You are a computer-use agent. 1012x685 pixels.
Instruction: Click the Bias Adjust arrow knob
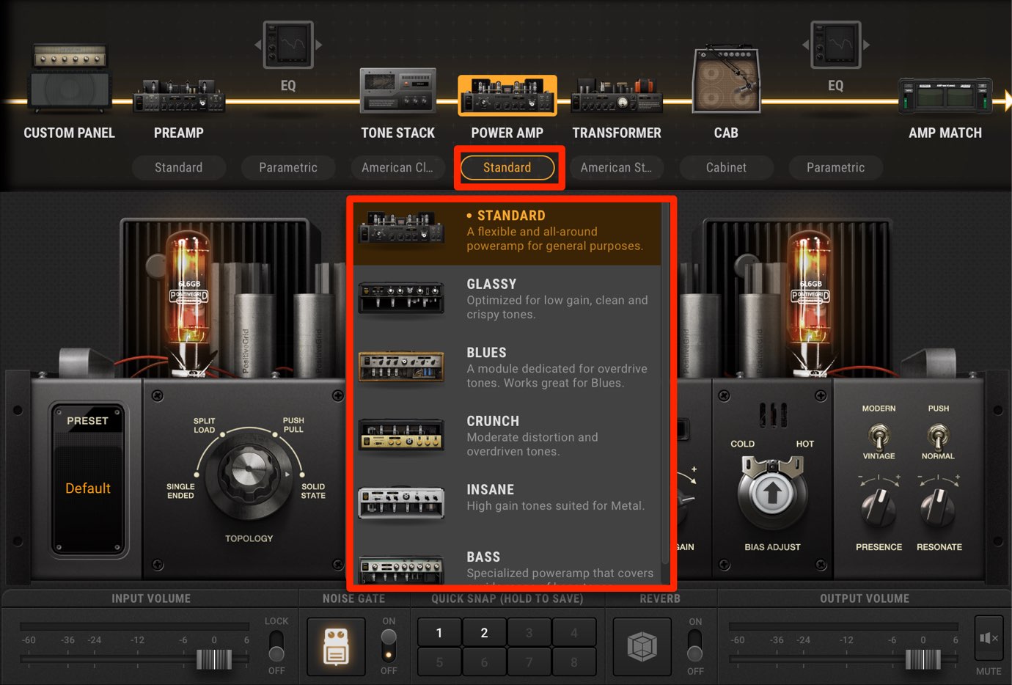tap(771, 494)
